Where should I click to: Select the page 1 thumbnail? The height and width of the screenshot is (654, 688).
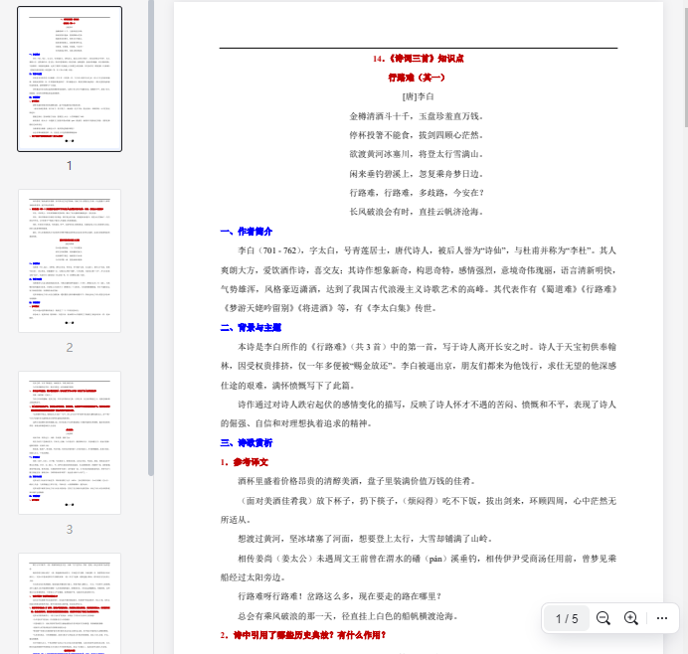tap(70, 80)
